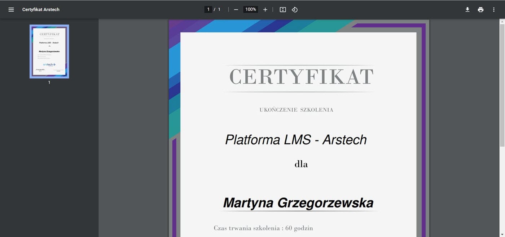Viewport: 505px width, 237px height.
Task: Click the scrollbar up arrow
Action: coord(502,22)
